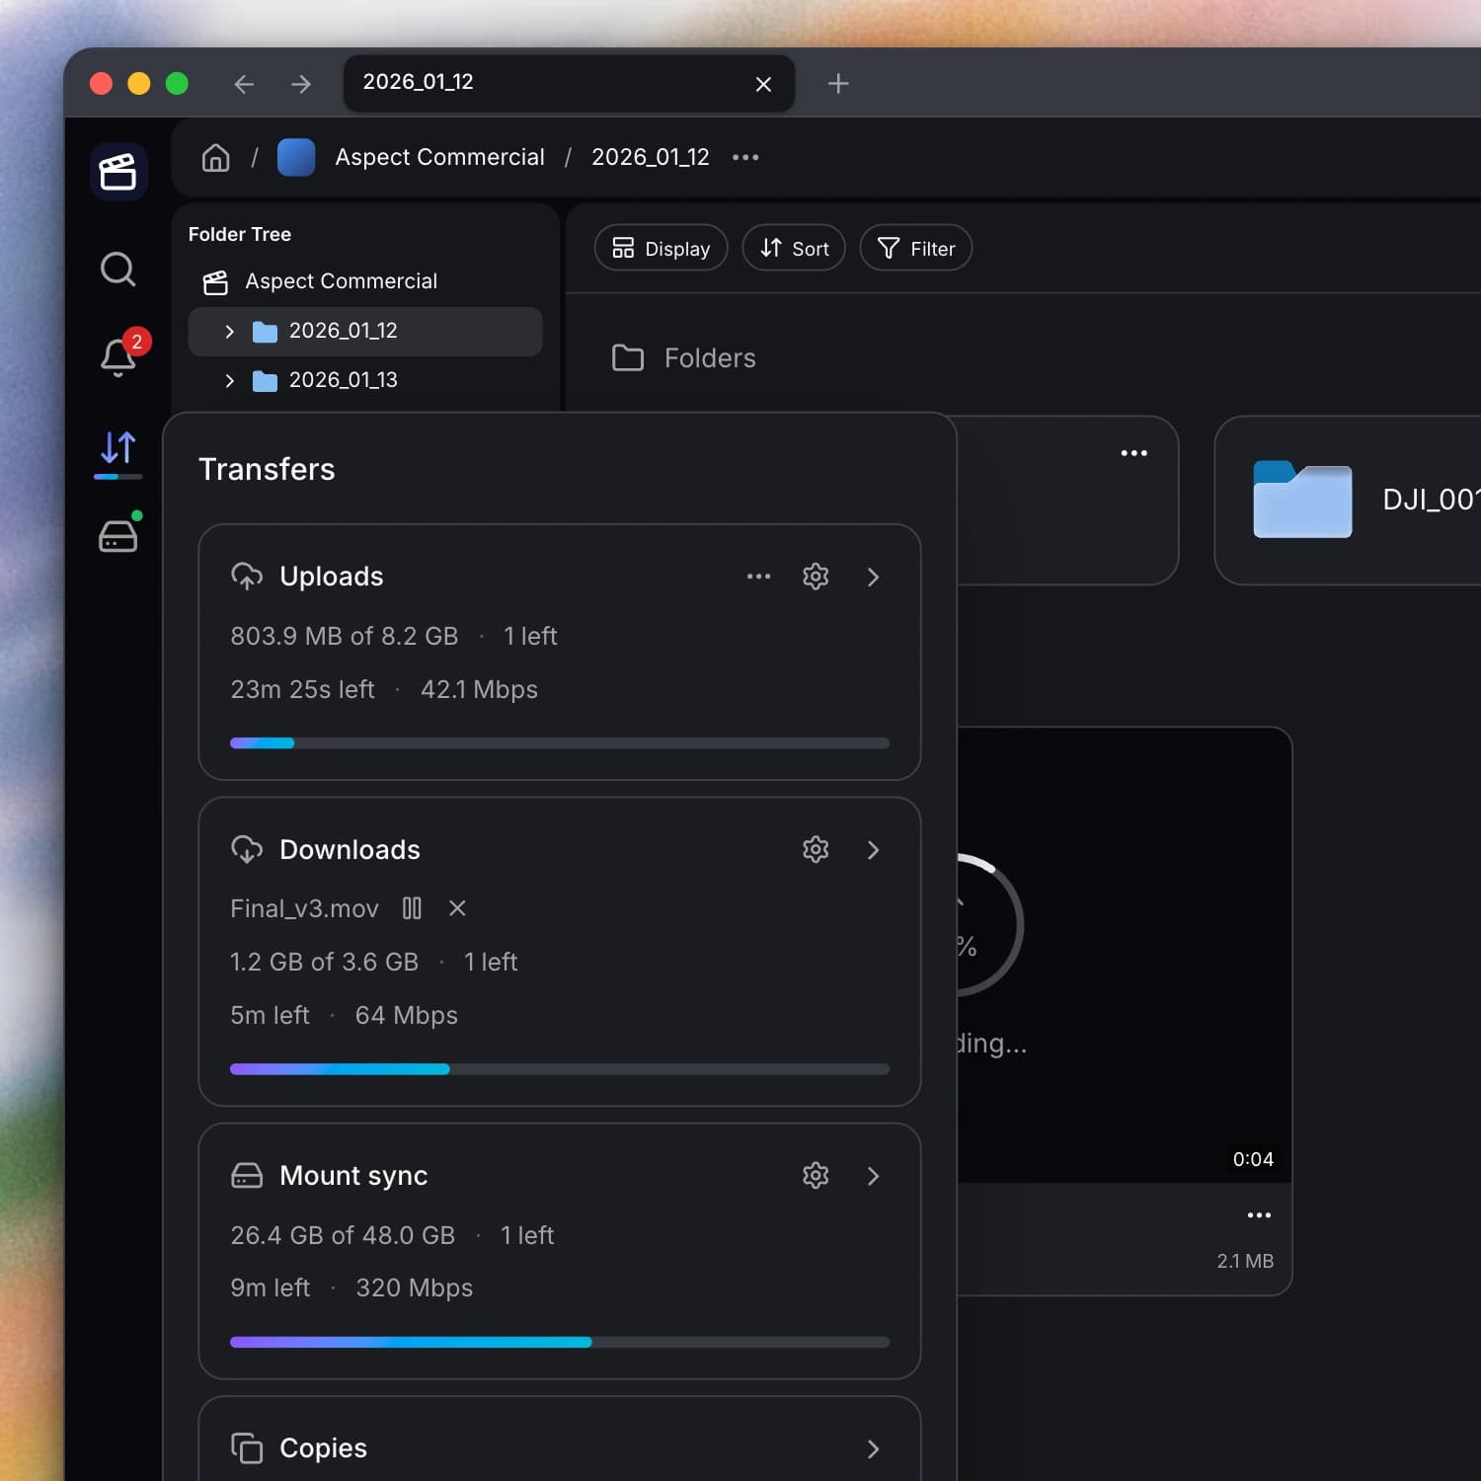Open notifications bell with 2 badge
The width and height of the screenshot is (1481, 1481).
pyautogui.click(x=118, y=355)
